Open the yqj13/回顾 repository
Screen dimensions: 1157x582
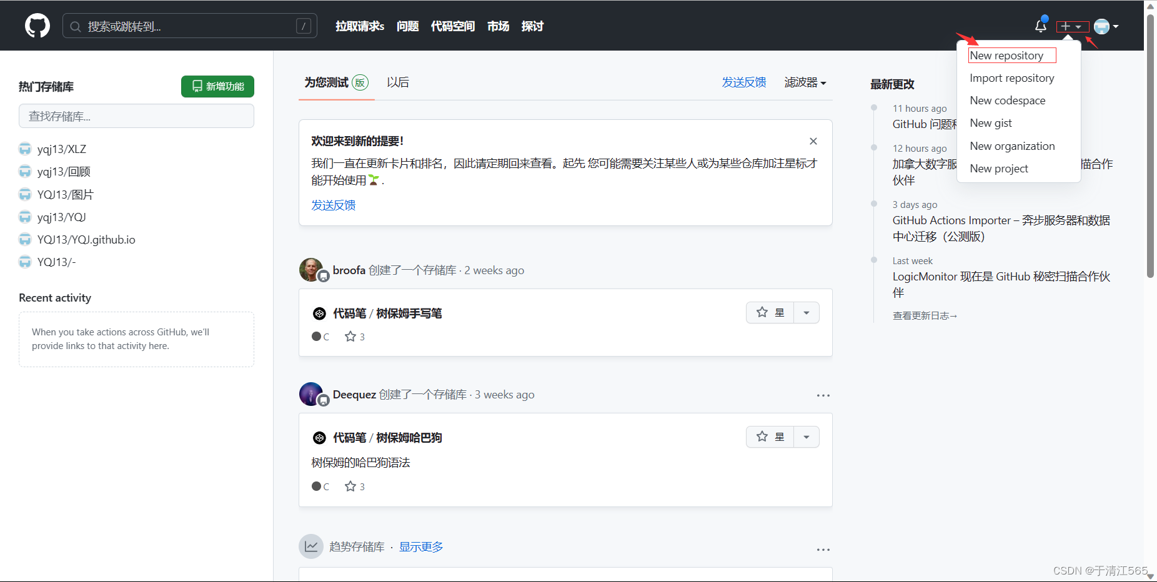click(x=64, y=172)
